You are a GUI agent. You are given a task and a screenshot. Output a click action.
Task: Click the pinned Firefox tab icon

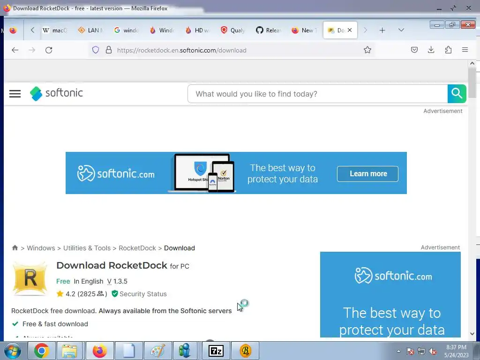coord(13,30)
